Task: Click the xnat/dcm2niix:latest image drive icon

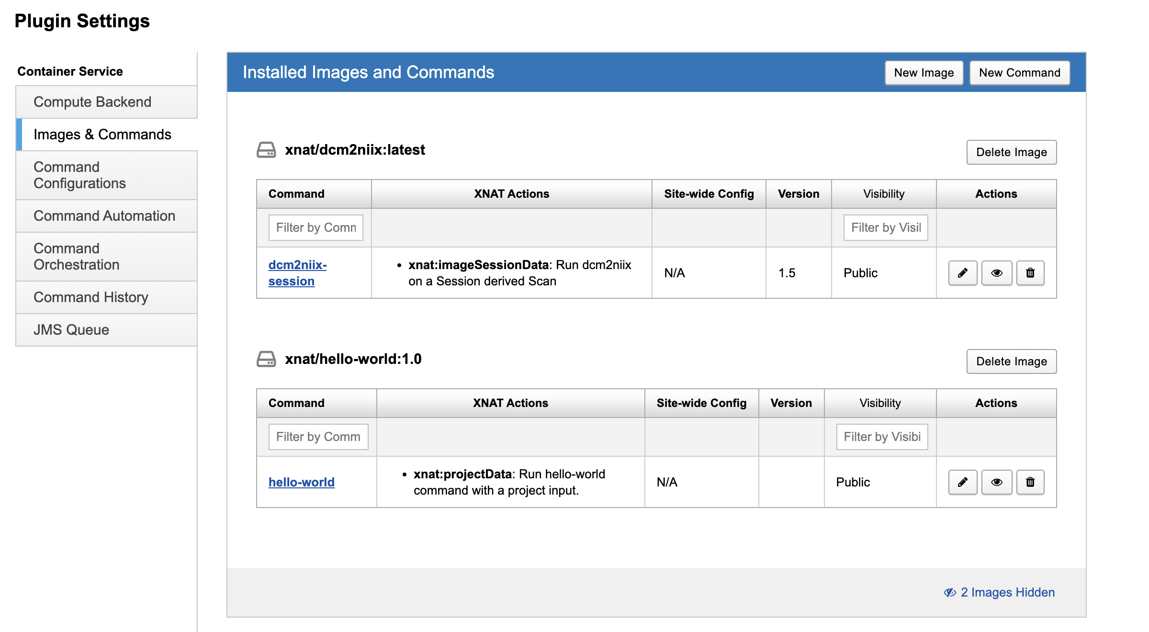Action: tap(266, 150)
